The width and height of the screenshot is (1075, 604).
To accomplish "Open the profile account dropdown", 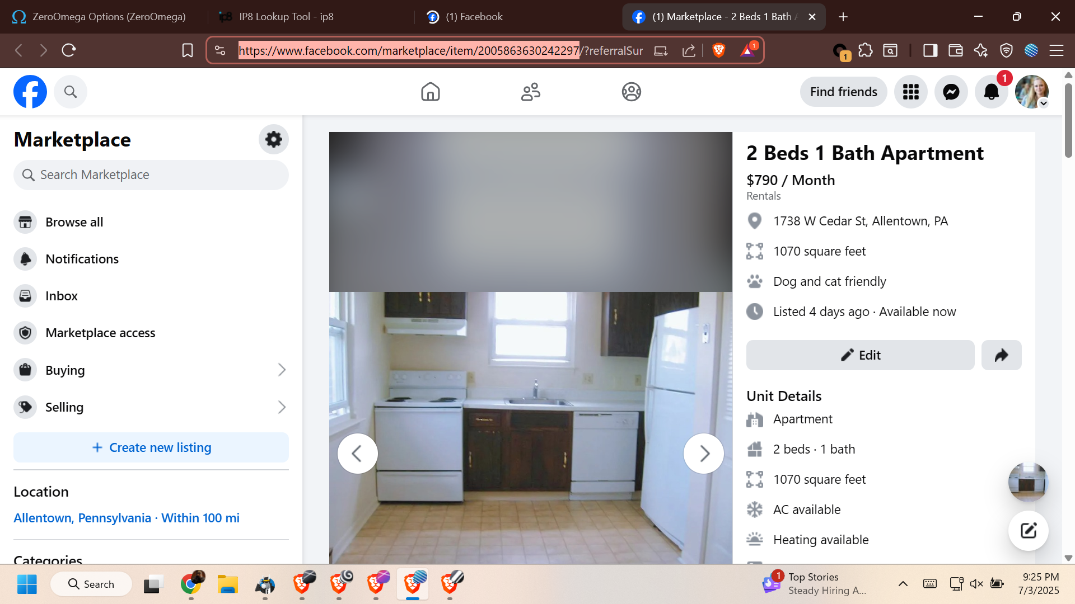I will [x=1032, y=92].
